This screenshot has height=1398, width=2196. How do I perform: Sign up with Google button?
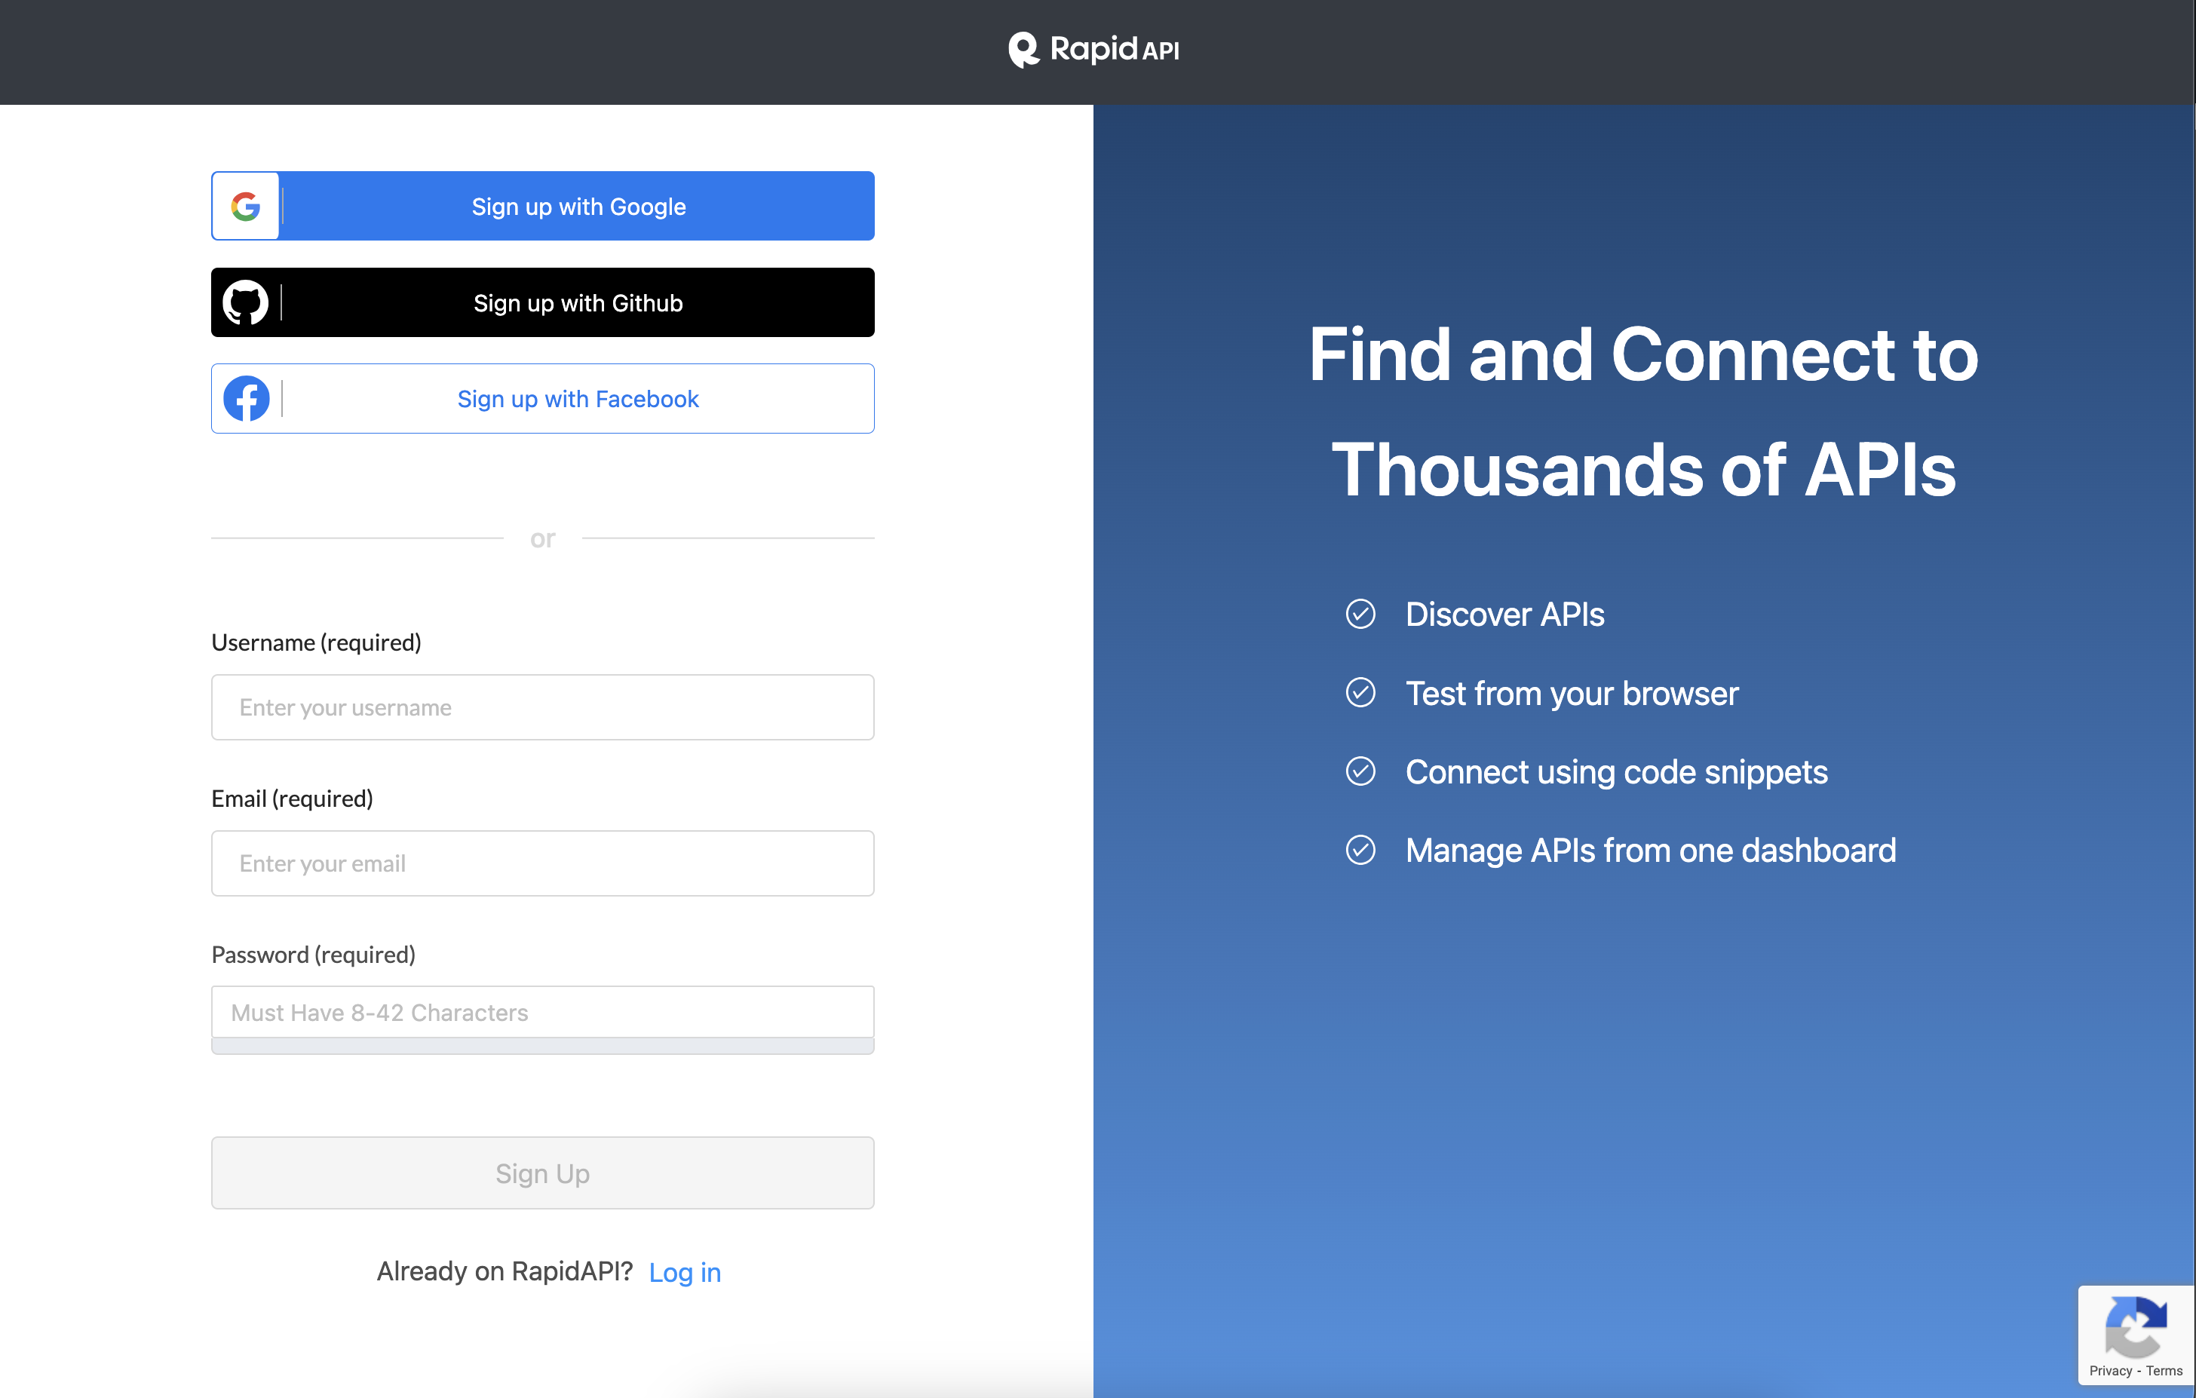578,206
